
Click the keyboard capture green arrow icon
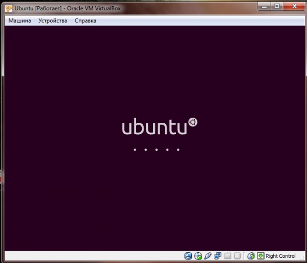[x=260, y=256]
